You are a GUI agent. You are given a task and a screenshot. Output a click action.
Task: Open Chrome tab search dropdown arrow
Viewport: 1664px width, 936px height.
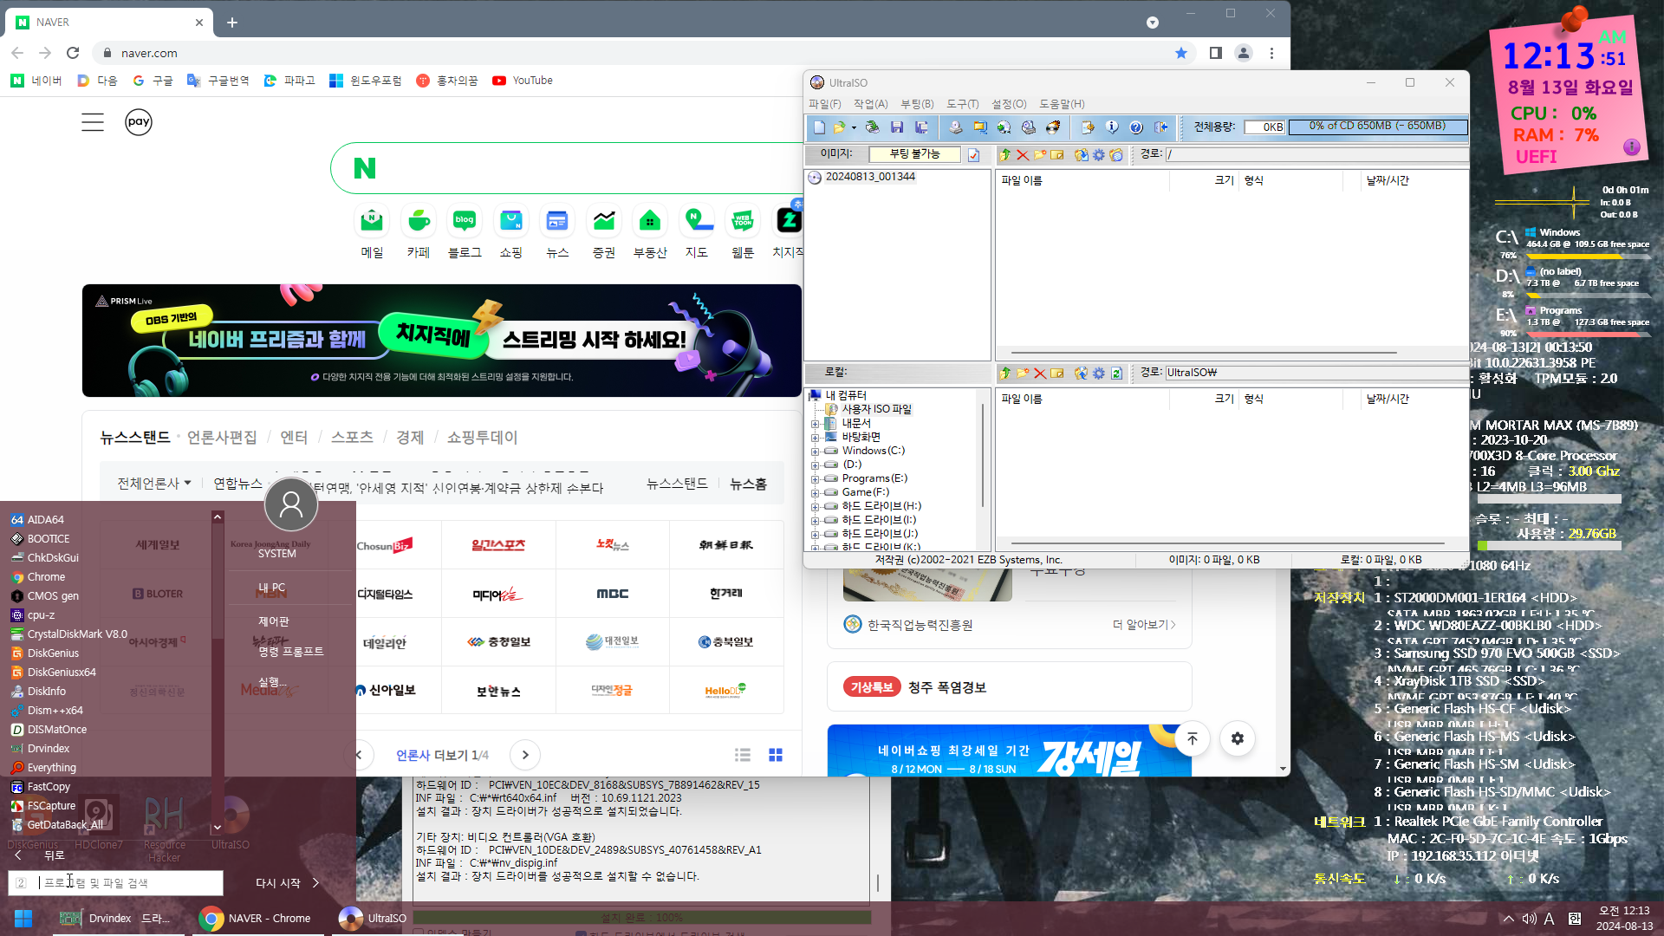point(1153,23)
